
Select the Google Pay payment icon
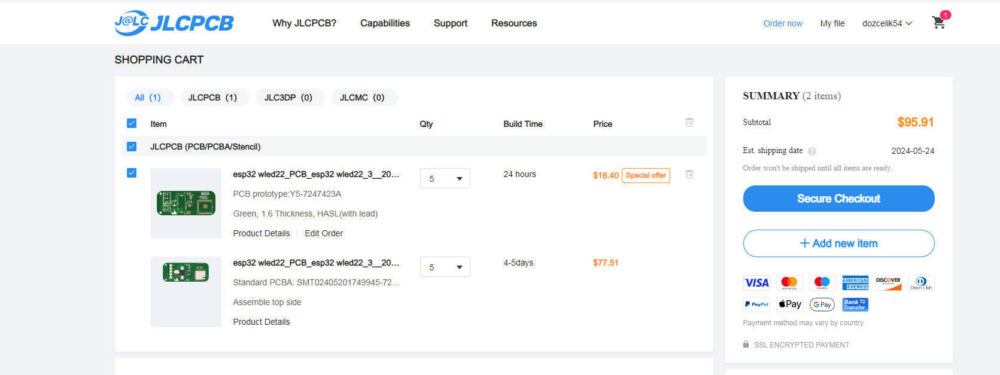(x=822, y=304)
